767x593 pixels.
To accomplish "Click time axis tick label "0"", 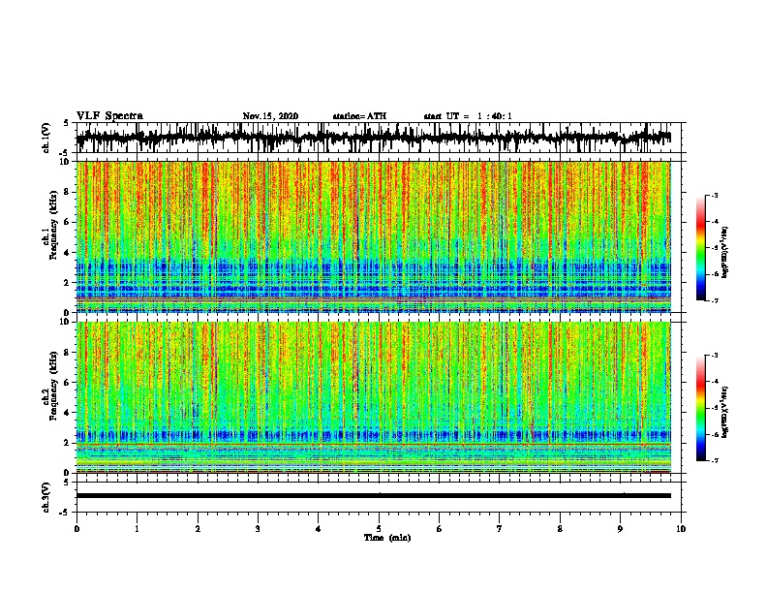I will [x=77, y=529].
